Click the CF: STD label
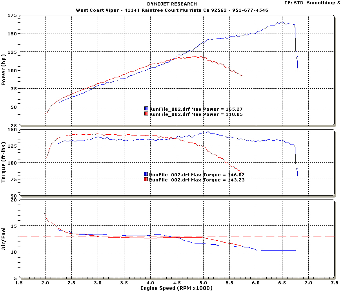Image resolution: width=344 pixels, height=291 pixels. tap(294, 3)
